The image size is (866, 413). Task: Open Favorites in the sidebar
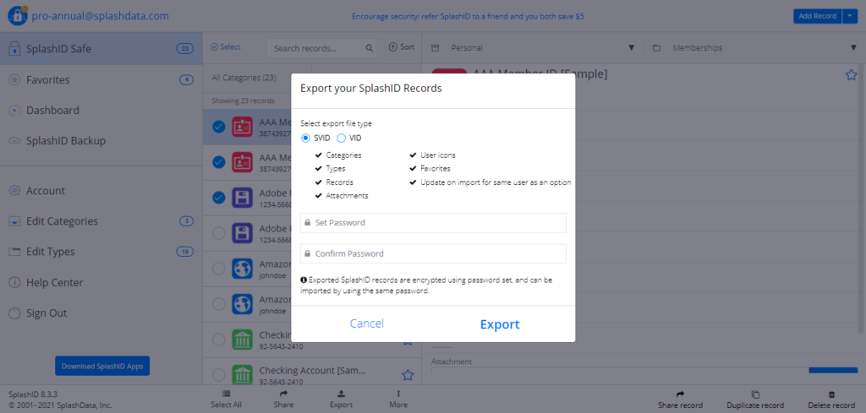[48, 80]
